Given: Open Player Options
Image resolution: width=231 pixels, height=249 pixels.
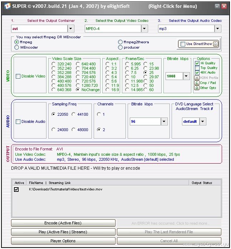Looking at the screenshot, I should coord(63,241).
